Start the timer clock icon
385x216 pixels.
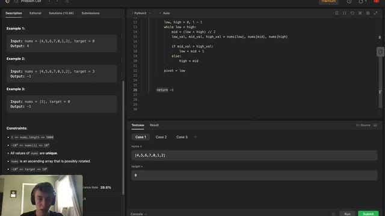[349, 1]
